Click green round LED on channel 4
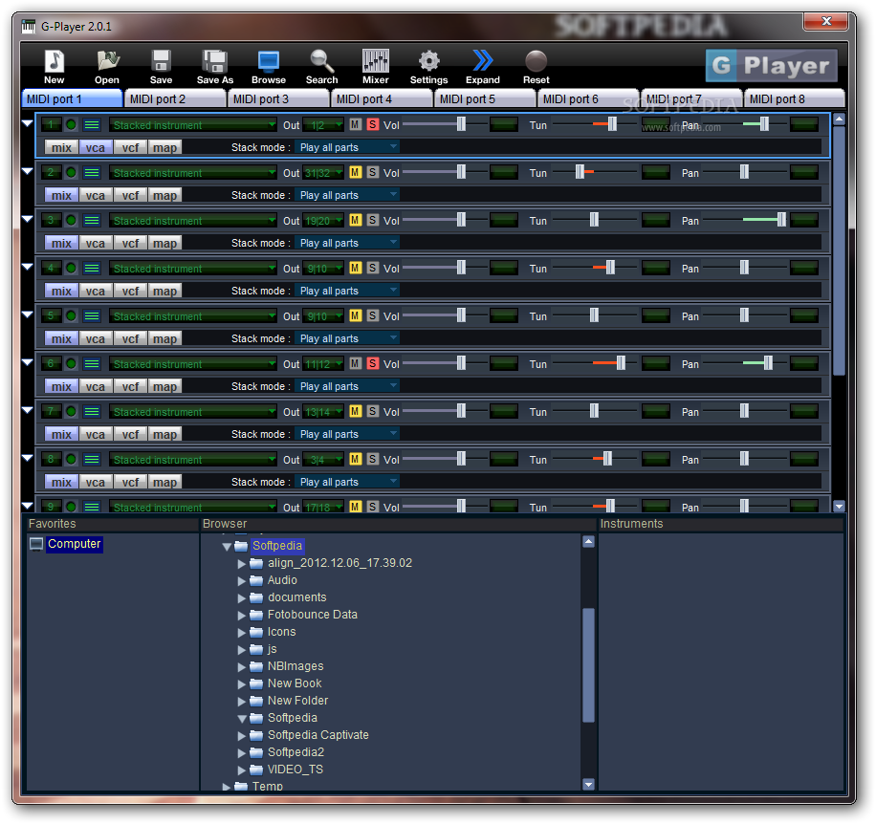Image resolution: width=876 pixels, height=824 pixels. (x=71, y=269)
